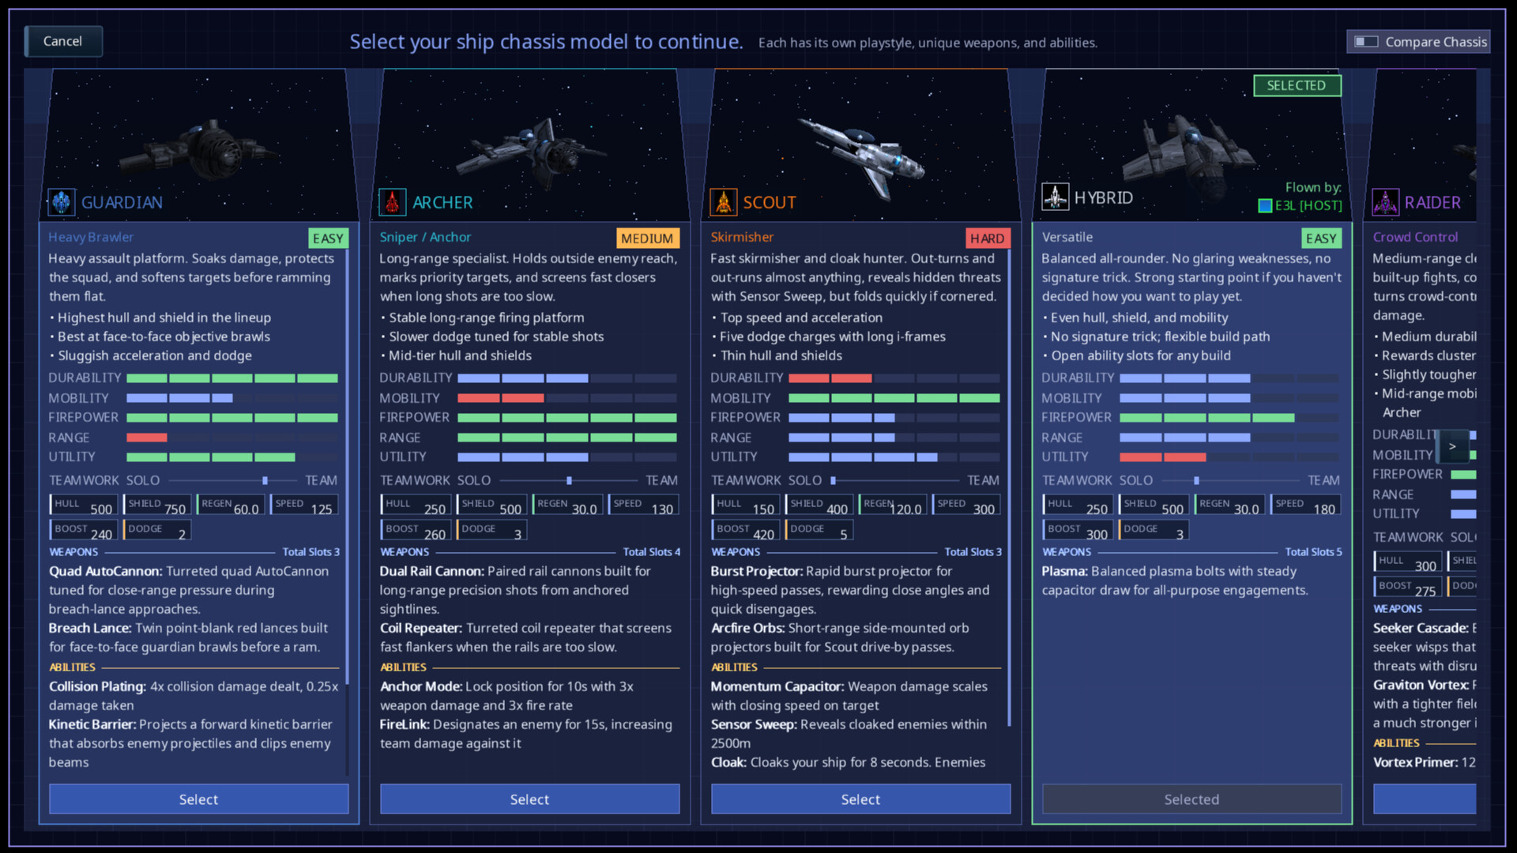Click the Guardian HULL 500 stat box
This screenshot has height=853, width=1517.
[x=84, y=505]
